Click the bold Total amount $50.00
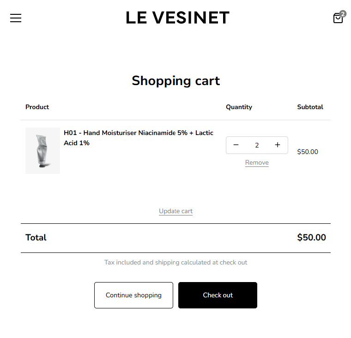 point(311,237)
